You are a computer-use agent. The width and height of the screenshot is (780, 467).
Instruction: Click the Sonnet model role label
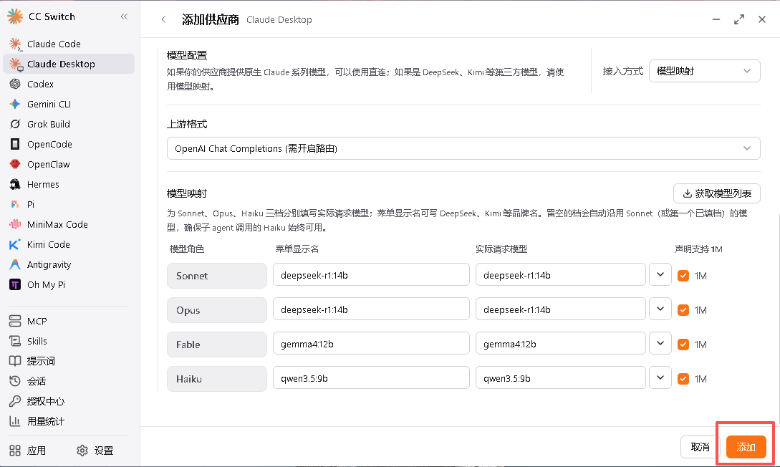tap(217, 276)
